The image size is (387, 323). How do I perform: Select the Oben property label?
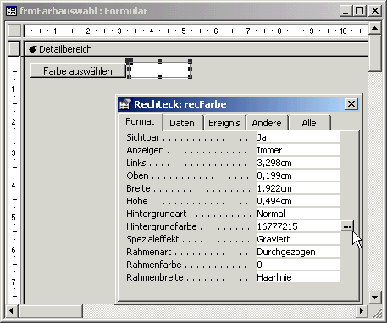tap(137, 175)
